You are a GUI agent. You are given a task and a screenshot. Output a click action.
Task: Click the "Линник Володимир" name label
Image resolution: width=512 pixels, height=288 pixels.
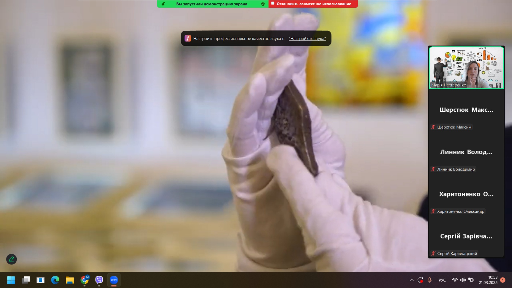tap(456, 169)
